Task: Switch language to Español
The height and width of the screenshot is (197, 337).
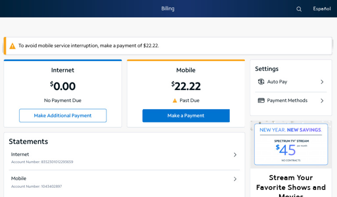Action: click(322, 9)
